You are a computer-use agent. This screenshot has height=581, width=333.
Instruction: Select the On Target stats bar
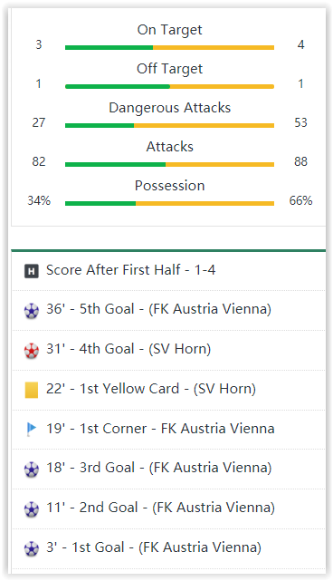169,47
